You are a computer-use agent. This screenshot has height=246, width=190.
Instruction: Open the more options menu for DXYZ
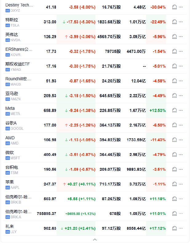[x=181, y=7]
